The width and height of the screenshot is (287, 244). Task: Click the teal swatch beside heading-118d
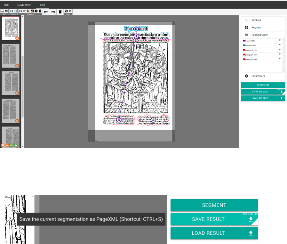[x=244, y=45]
